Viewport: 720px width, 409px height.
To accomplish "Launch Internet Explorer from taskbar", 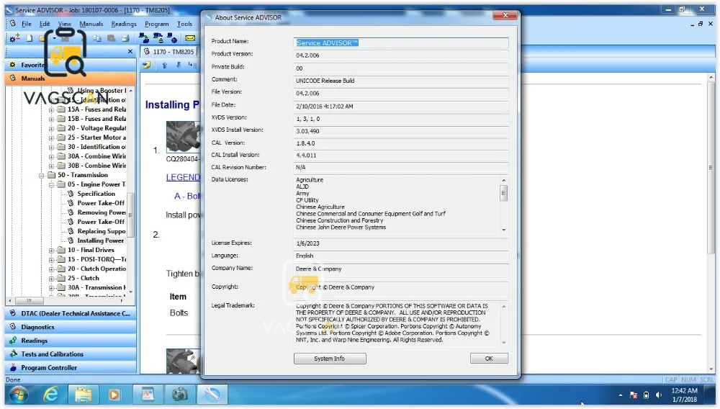I will (50, 395).
